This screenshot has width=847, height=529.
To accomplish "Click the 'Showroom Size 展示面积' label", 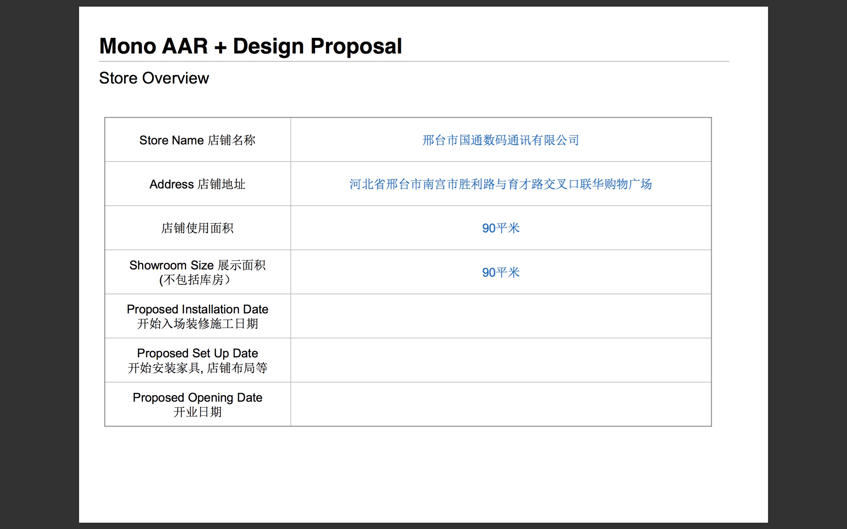I will (198, 265).
